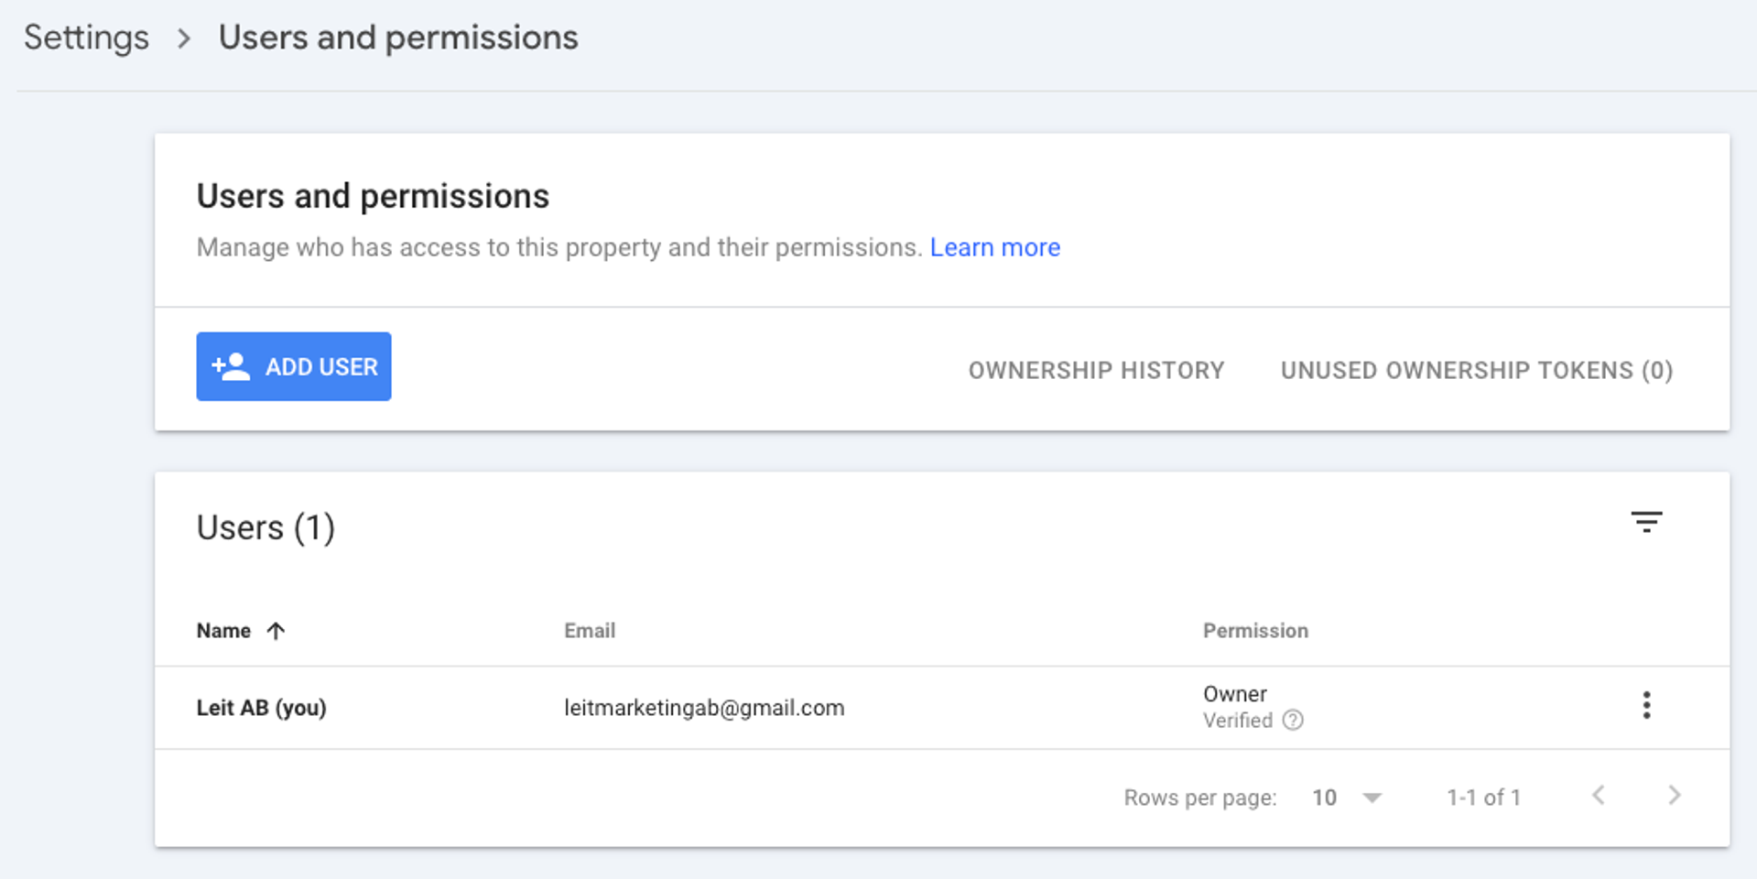
Task: View UNUSED OWNERSHIP TOKENS (0)
Action: point(1476,370)
